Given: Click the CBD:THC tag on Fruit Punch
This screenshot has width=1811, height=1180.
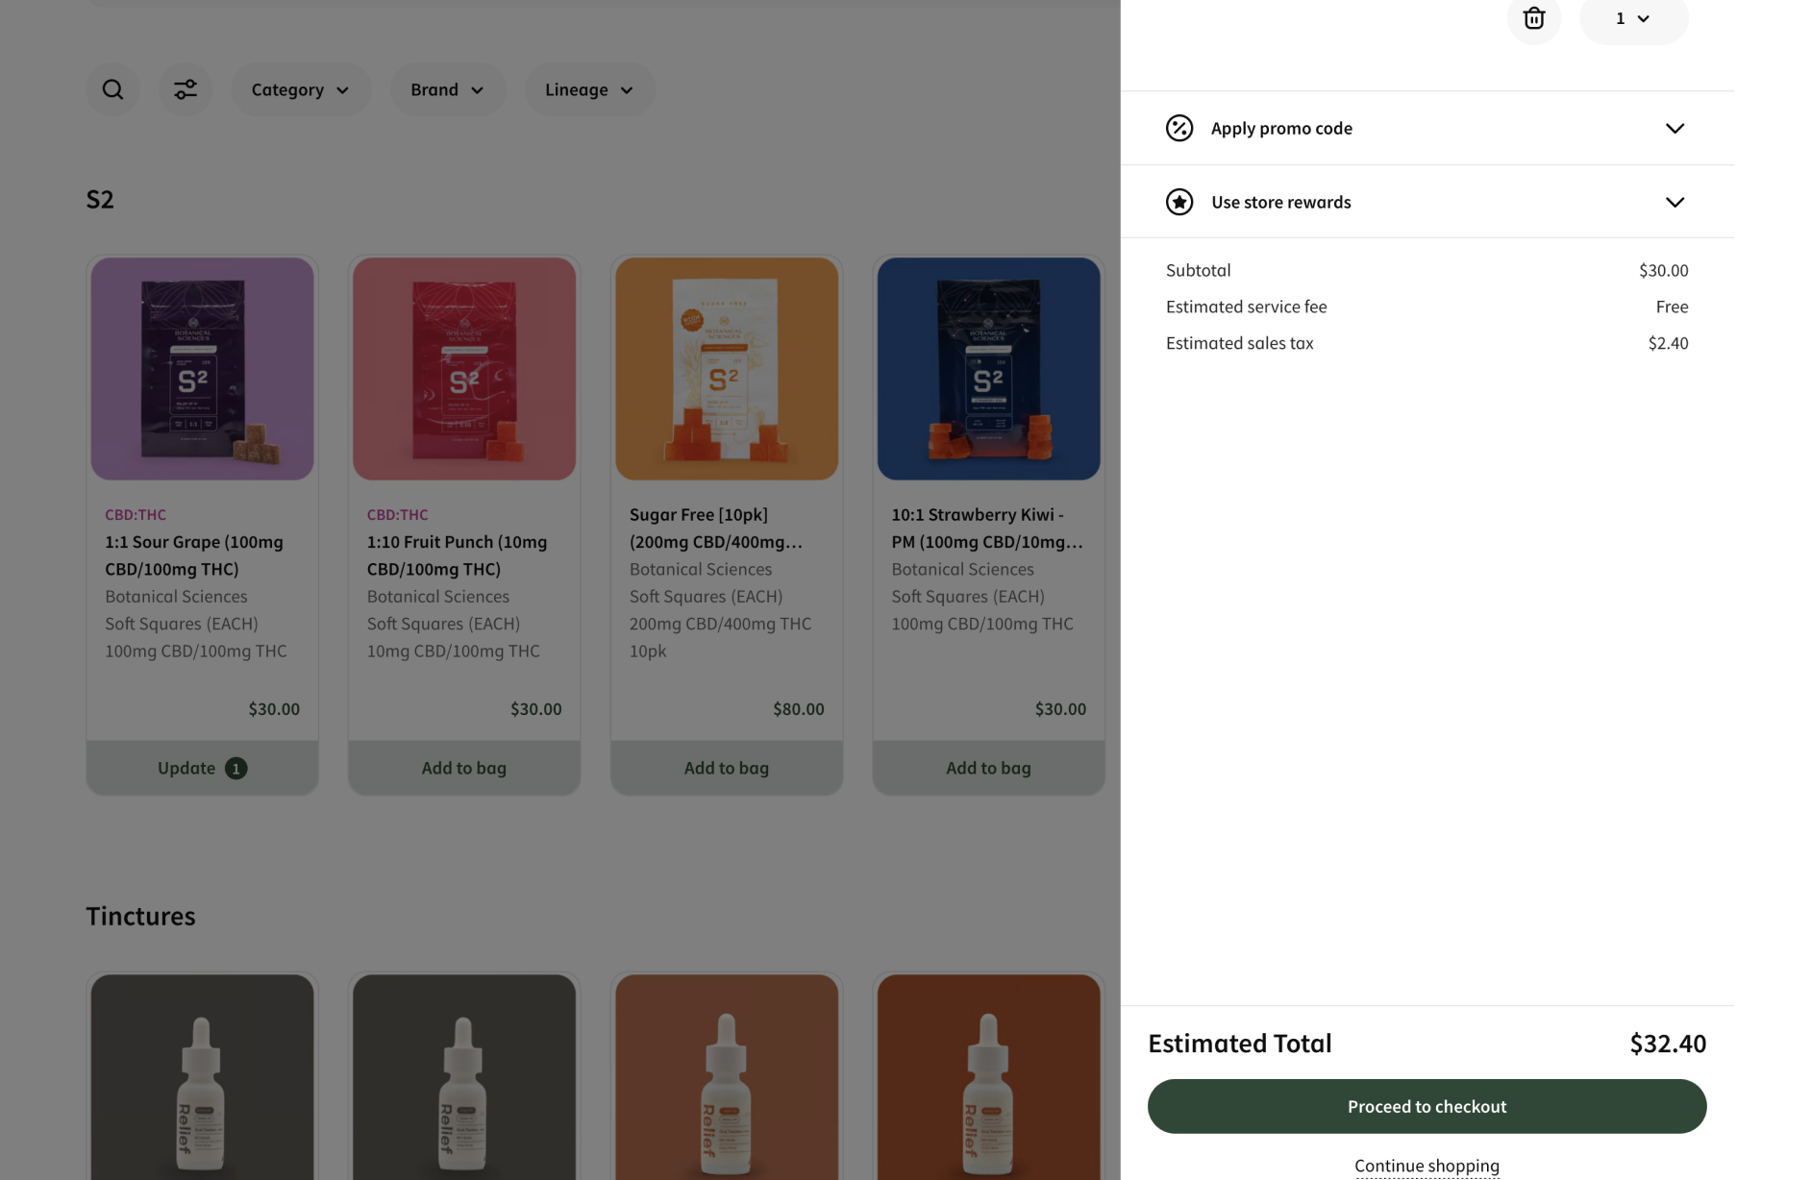Looking at the screenshot, I should [397, 514].
